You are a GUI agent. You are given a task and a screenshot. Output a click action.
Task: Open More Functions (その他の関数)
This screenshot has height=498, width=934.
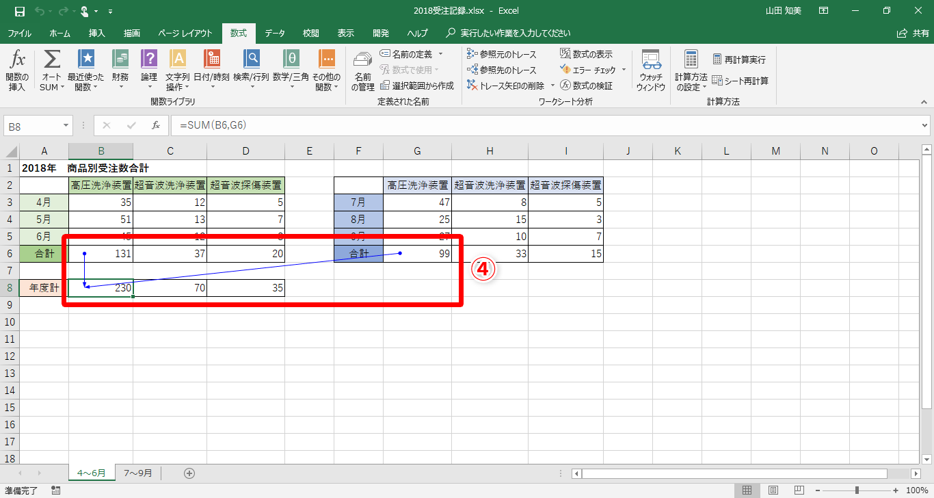coord(327,70)
